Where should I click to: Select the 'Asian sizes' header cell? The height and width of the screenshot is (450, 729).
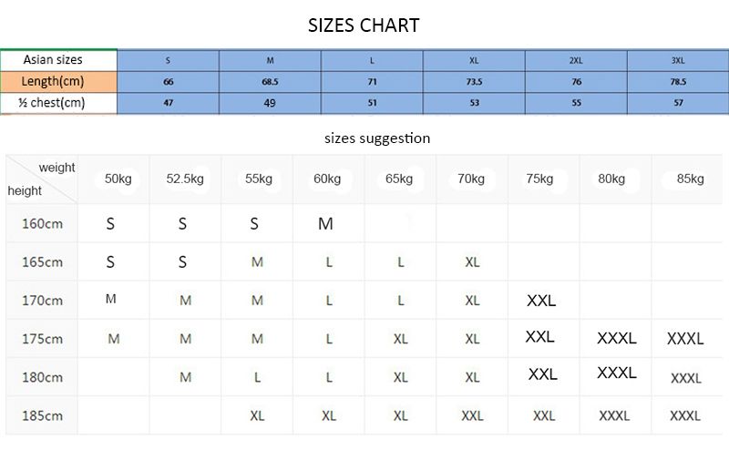click(51, 60)
